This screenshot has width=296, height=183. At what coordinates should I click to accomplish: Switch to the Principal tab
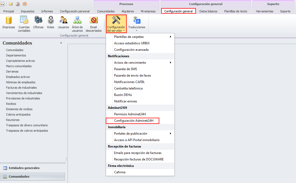point(9,11)
